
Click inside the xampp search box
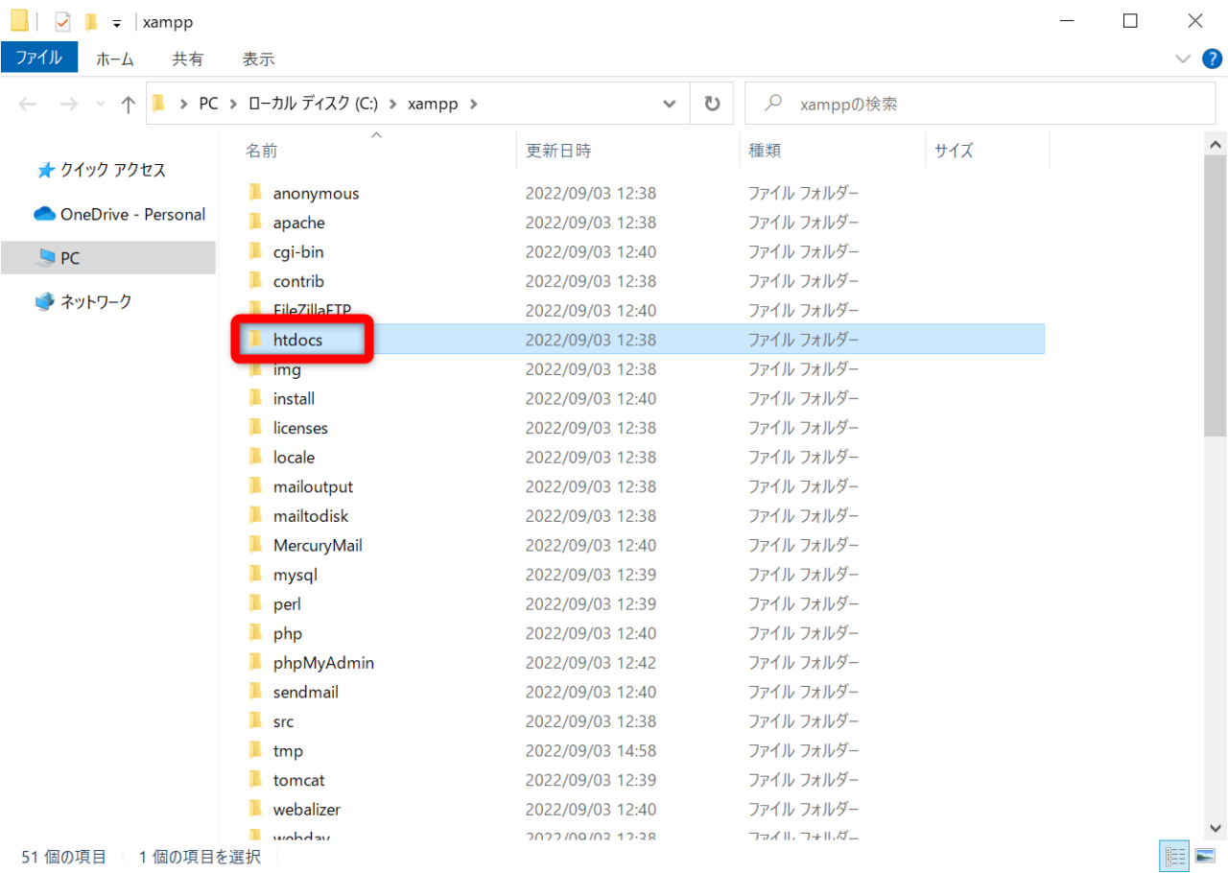click(979, 103)
